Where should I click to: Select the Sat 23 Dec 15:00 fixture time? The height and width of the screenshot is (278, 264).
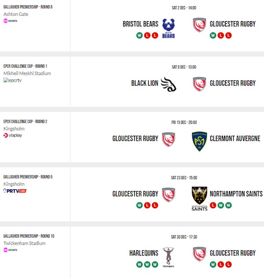tap(184, 177)
